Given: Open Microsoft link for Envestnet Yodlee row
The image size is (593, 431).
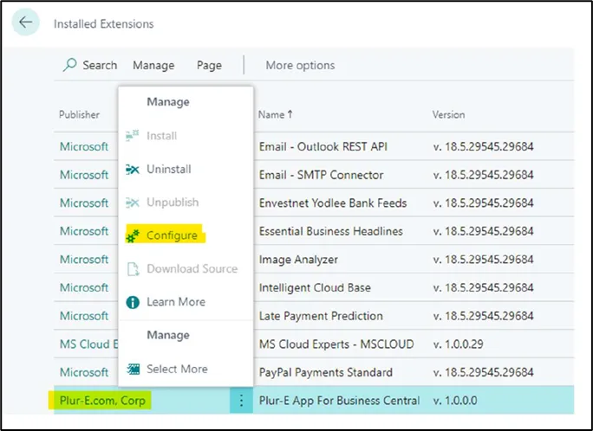Looking at the screenshot, I should point(84,203).
